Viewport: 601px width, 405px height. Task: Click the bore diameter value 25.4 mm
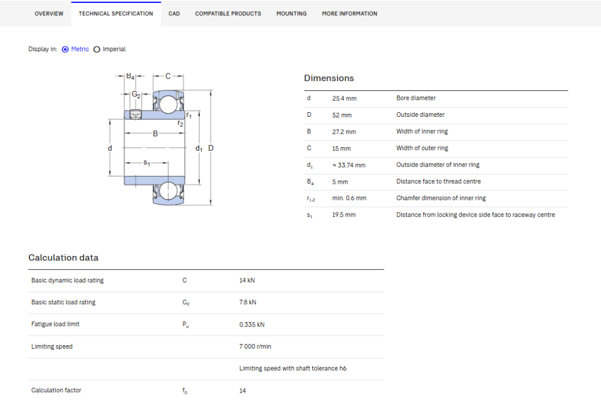coord(344,99)
